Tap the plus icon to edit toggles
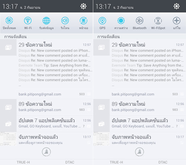This screenshot has height=165, width=186. click(x=177, y=20)
